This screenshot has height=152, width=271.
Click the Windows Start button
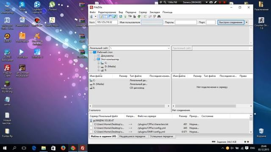point(5,148)
